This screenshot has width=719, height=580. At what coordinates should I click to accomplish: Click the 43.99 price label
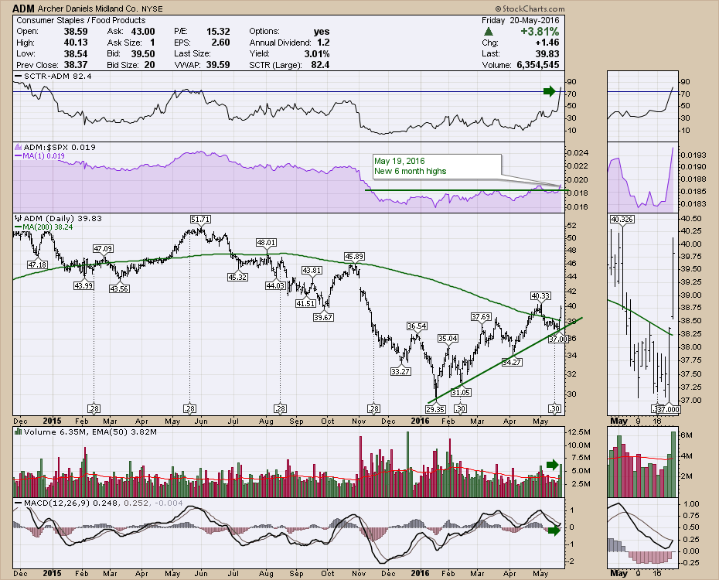pos(83,285)
